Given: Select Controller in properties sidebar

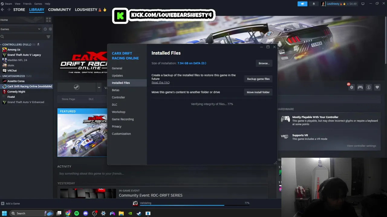Looking at the screenshot, I should coord(127,97).
